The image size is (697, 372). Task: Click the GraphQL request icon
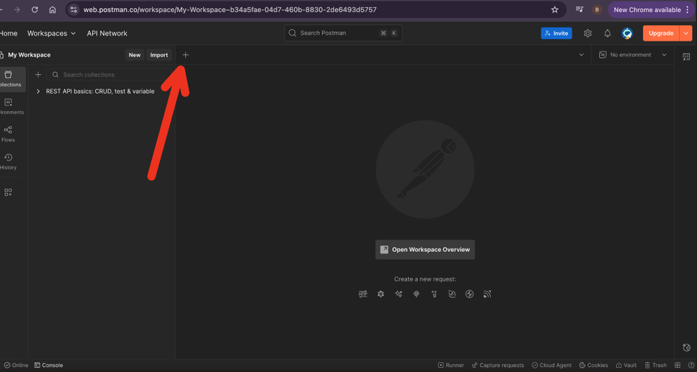point(381,294)
